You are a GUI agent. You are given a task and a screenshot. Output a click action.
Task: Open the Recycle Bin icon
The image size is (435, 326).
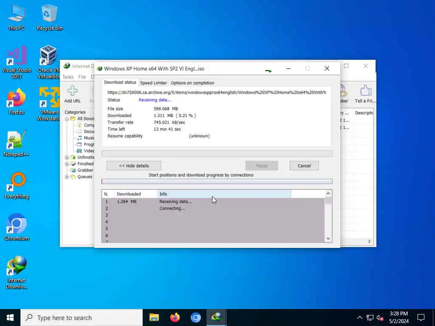(x=49, y=17)
